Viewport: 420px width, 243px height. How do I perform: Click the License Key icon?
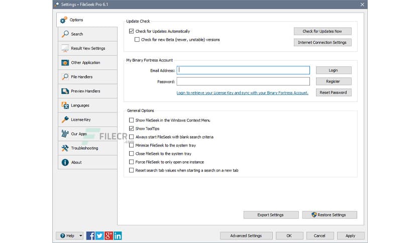[x=65, y=119]
